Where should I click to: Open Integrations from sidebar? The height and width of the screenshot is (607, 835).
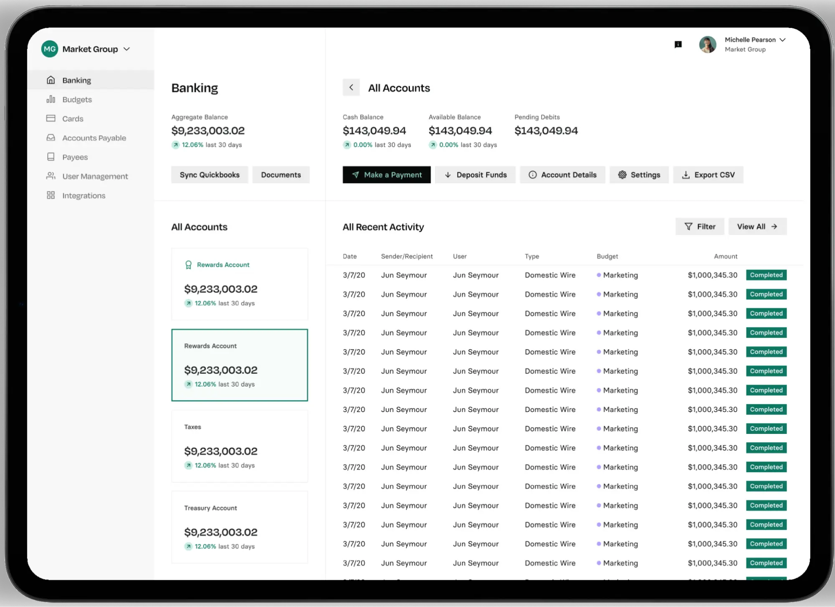(83, 195)
